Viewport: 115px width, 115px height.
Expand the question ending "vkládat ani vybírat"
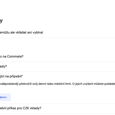(x=57, y=33)
